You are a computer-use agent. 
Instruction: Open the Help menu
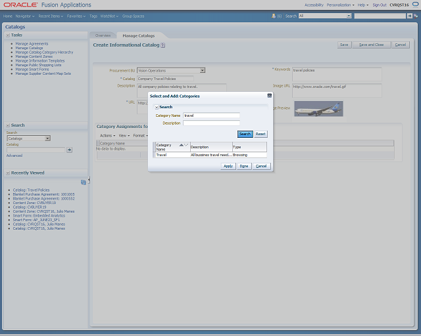point(363,5)
